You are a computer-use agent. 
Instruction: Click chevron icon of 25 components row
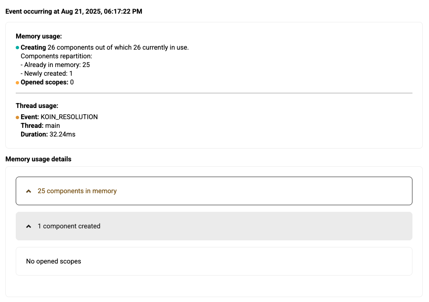(x=29, y=191)
